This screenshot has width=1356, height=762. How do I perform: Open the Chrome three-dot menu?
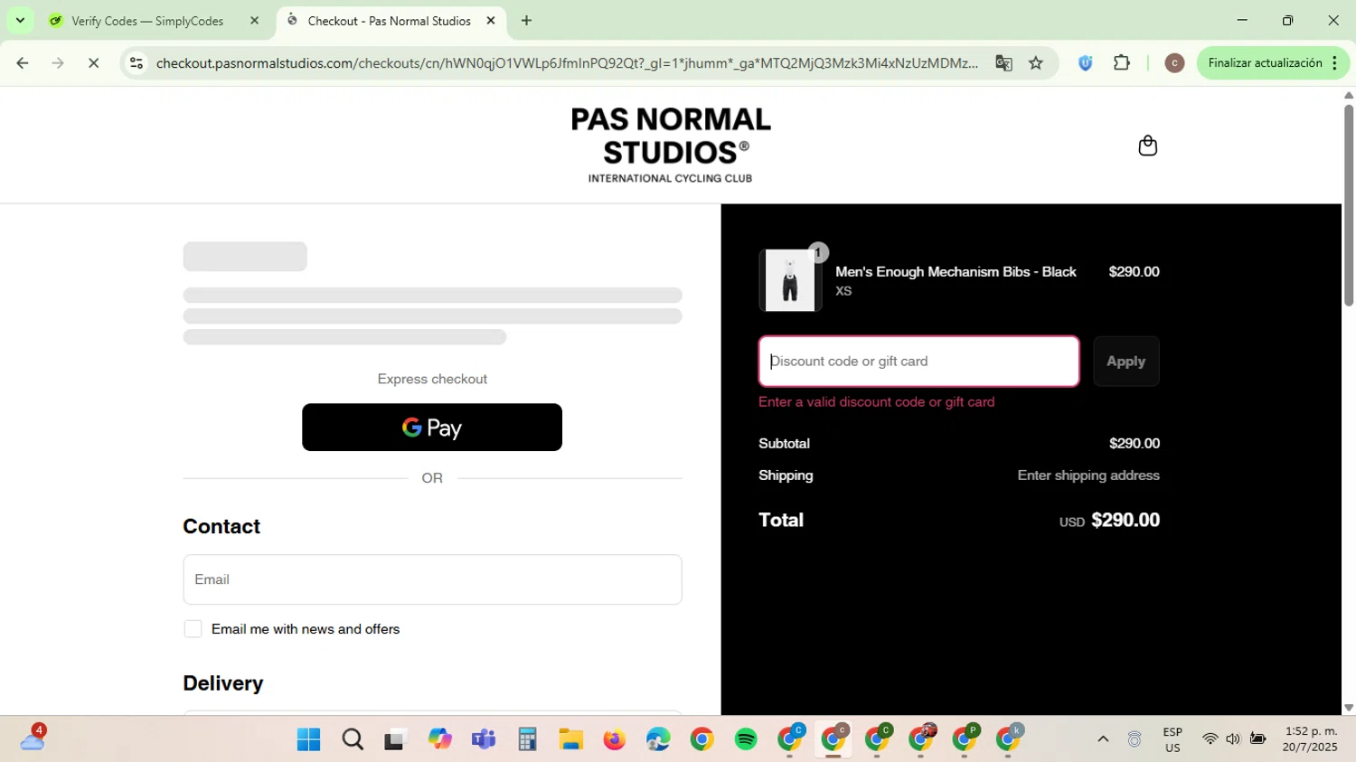tap(1335, 63)
